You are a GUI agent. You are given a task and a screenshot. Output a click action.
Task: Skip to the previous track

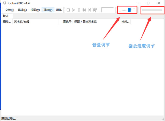click(84, 10)
